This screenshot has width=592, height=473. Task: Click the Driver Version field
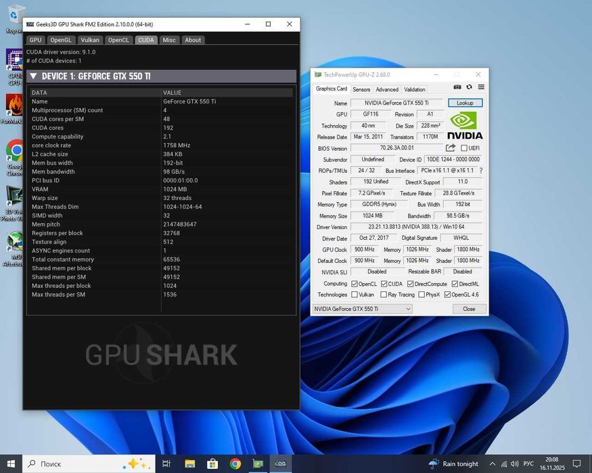click(416, 226)
